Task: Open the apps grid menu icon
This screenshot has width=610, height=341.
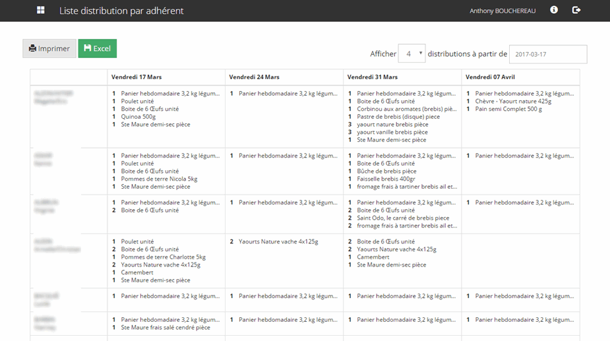Action: click(x=41, y=11)
